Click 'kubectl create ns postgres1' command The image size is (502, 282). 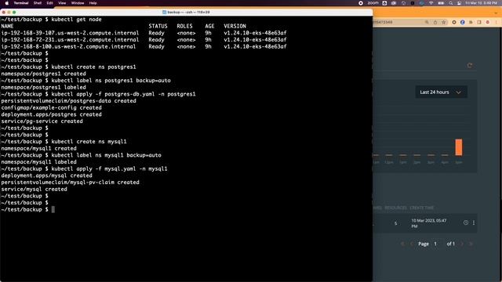click(94, 67)
